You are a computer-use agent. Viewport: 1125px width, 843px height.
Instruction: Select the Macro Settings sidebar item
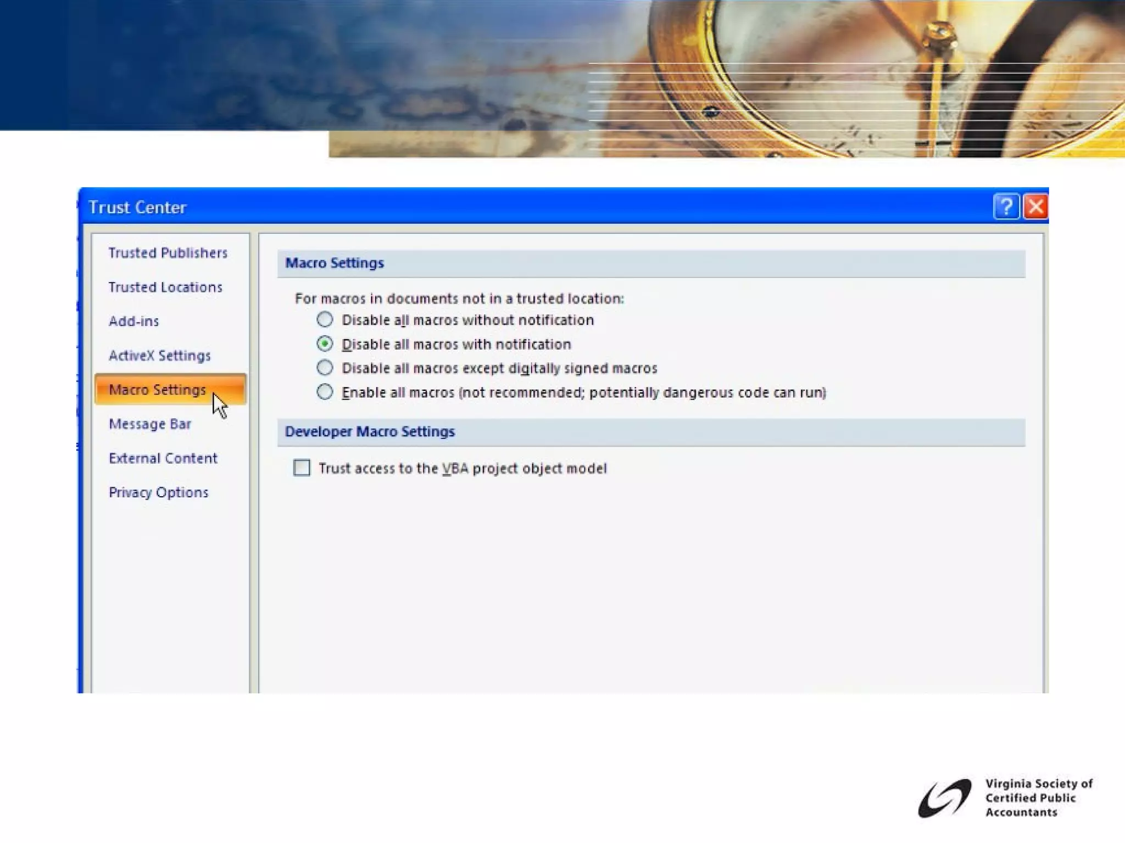coord(157,390)
